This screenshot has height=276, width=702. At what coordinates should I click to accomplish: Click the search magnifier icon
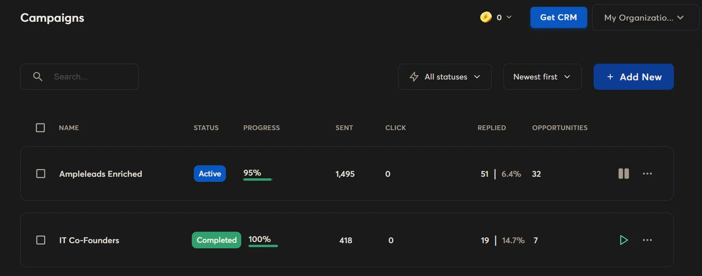point(38,77)
